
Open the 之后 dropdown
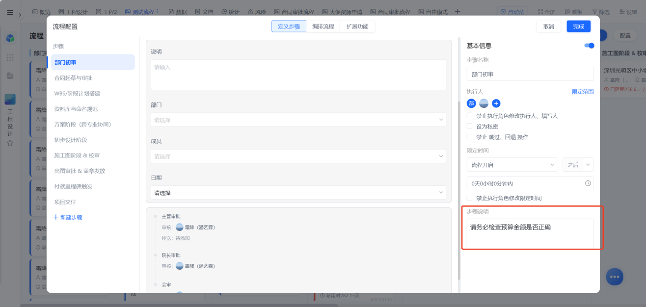pyautogui.click(x=578, y=165)
